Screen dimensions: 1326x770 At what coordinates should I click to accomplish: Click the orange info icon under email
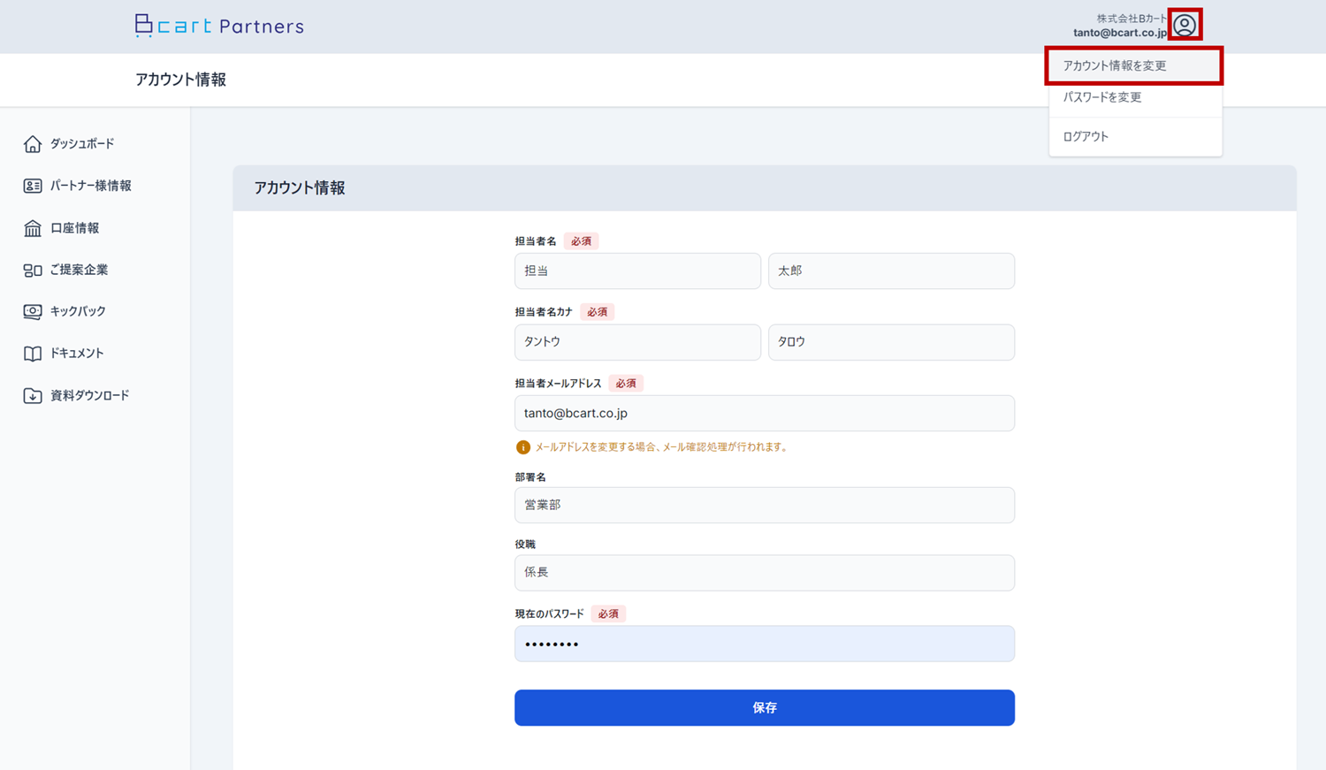(x=522, y=447)
